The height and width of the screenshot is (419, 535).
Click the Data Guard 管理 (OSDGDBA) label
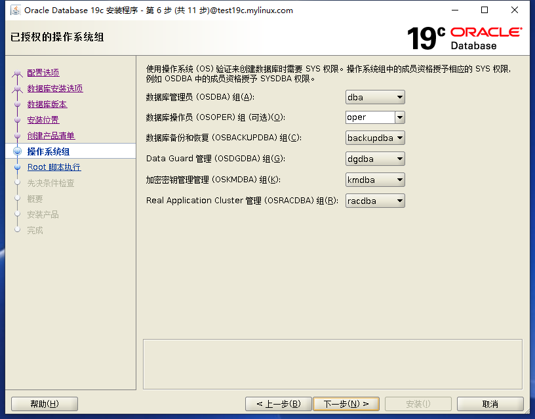(x=215, y=159)
